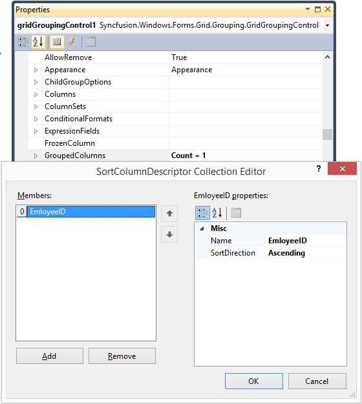Screen dimensions: 362x404
Task: Confirm the collection editor with OK
Action: (254, 381)
